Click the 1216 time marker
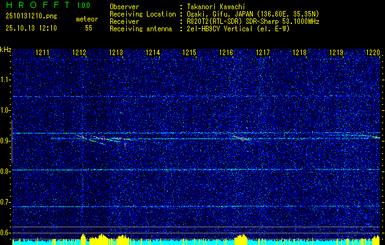The height and width of the screenshot is (245, 385). 226,52
